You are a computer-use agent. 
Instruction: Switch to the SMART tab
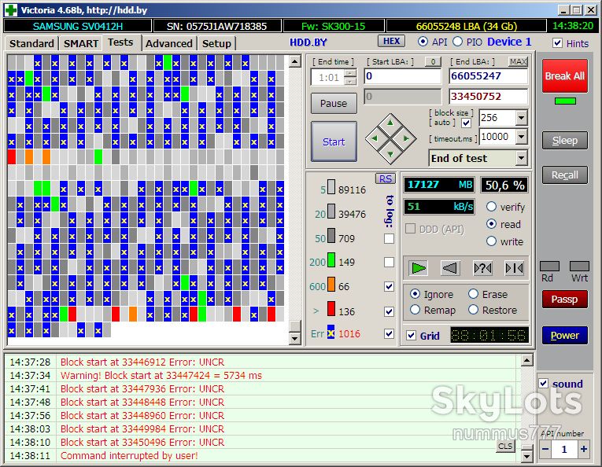[81, 43]
